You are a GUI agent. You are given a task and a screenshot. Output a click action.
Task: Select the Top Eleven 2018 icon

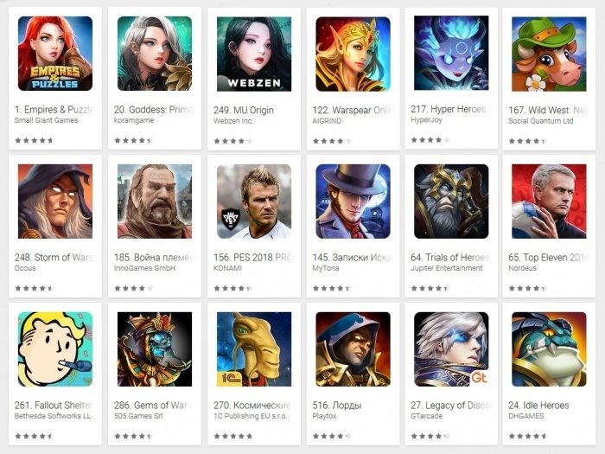coord(549,201)
